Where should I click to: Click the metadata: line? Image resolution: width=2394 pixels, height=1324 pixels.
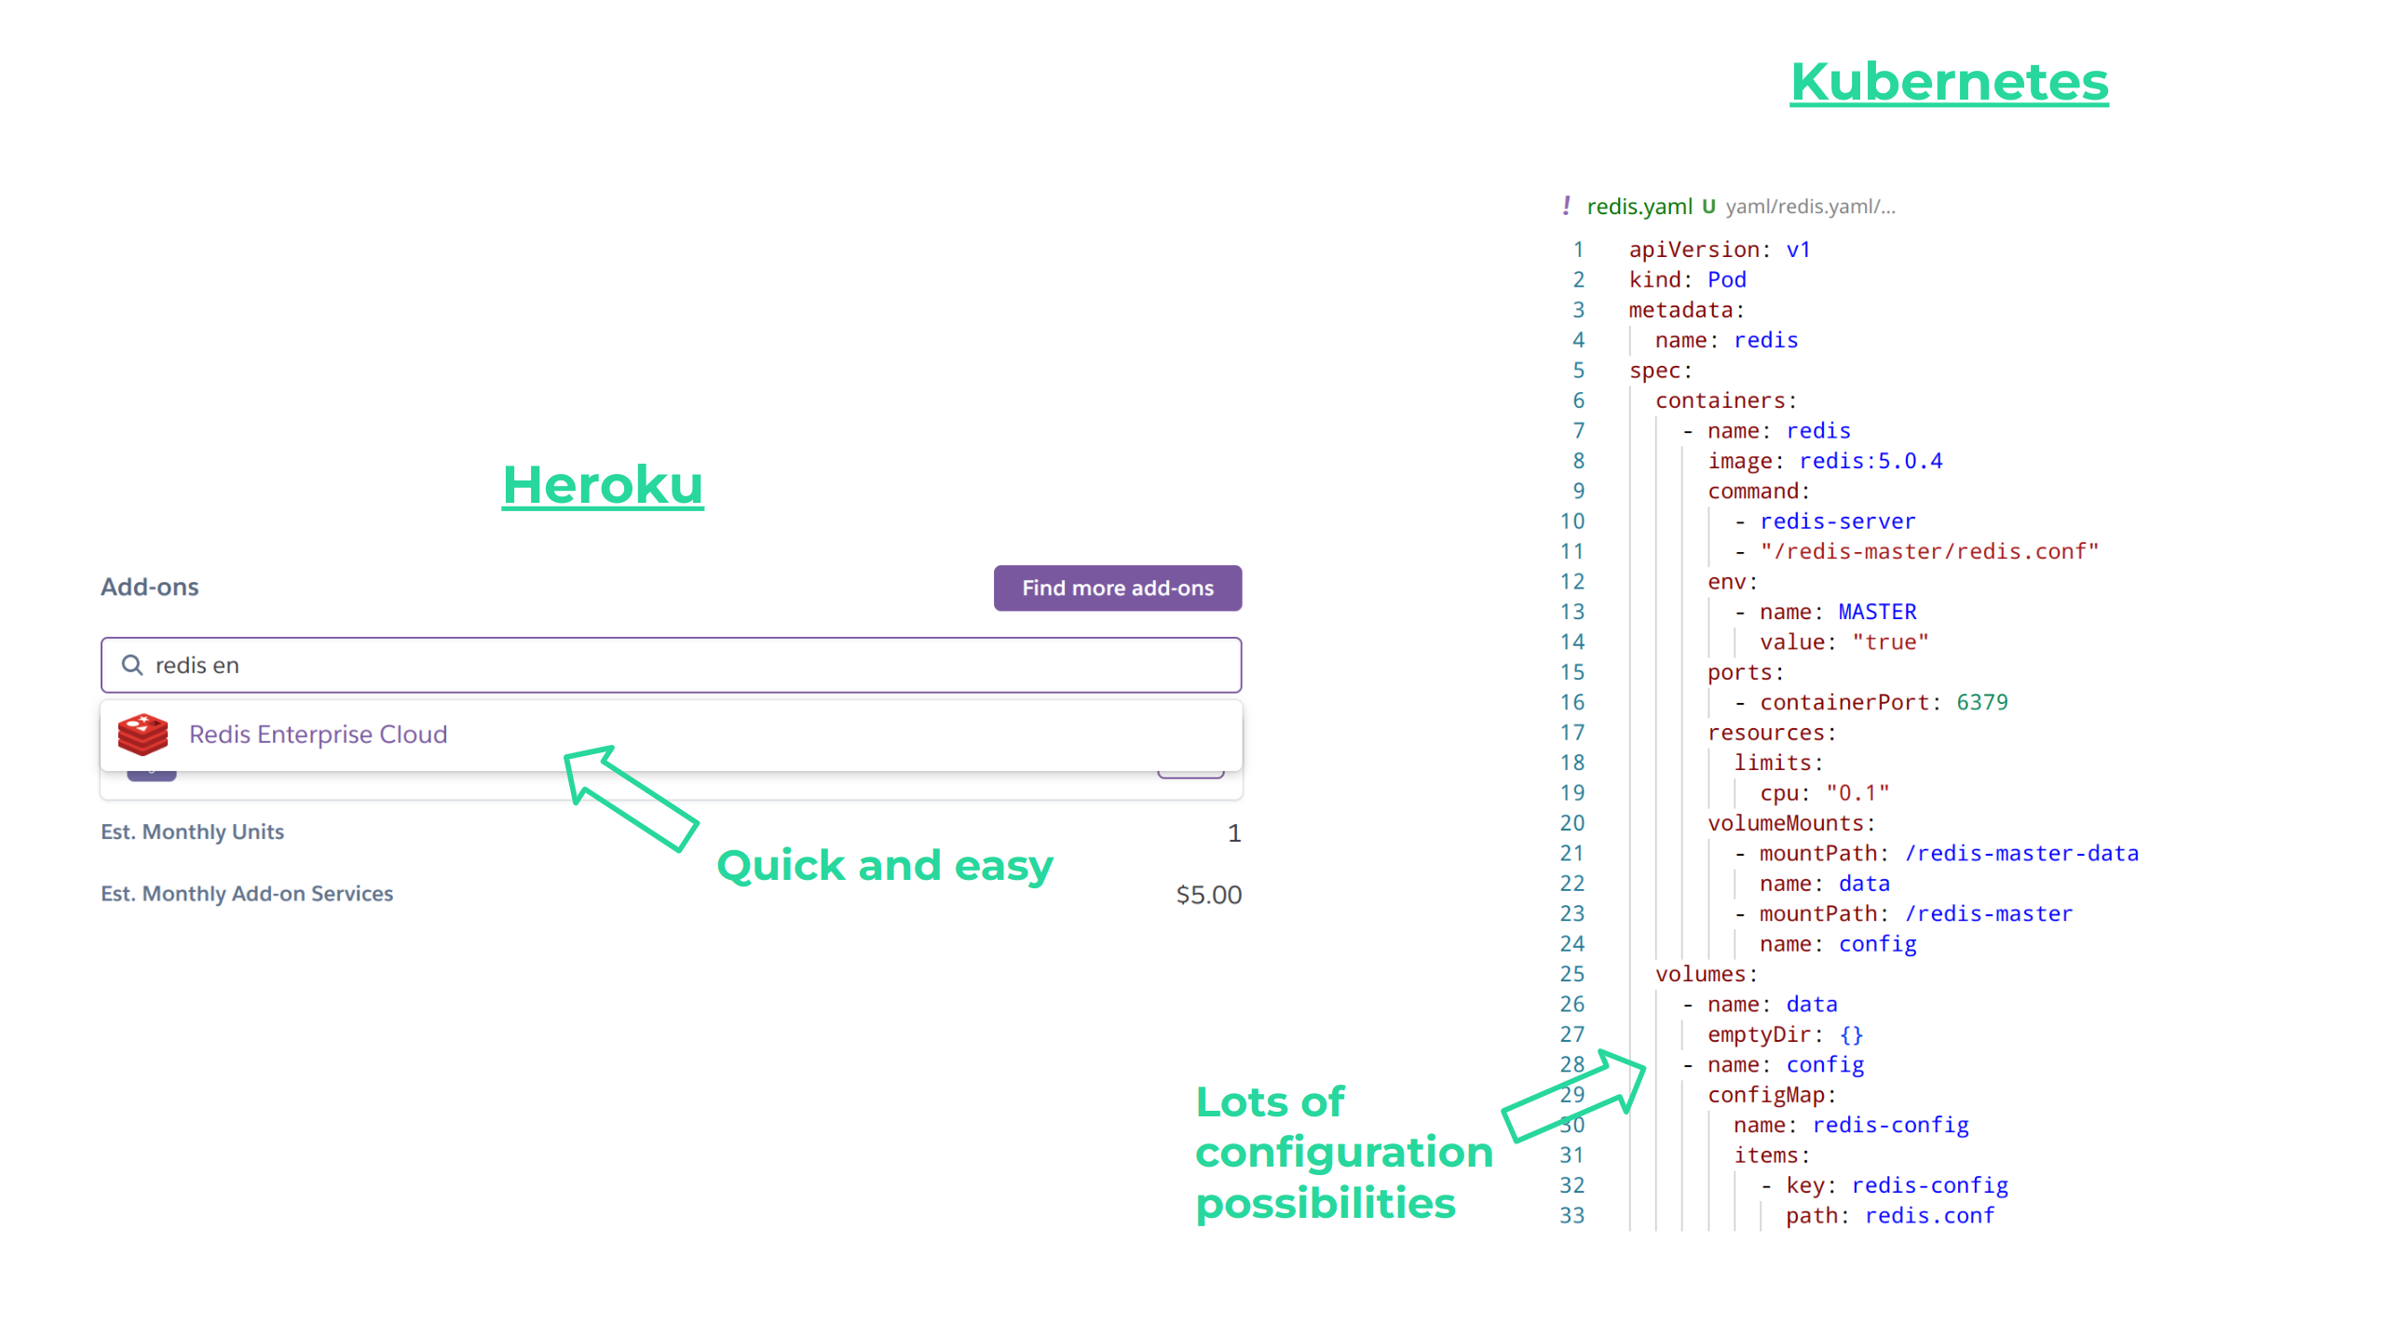point(1687,310)
